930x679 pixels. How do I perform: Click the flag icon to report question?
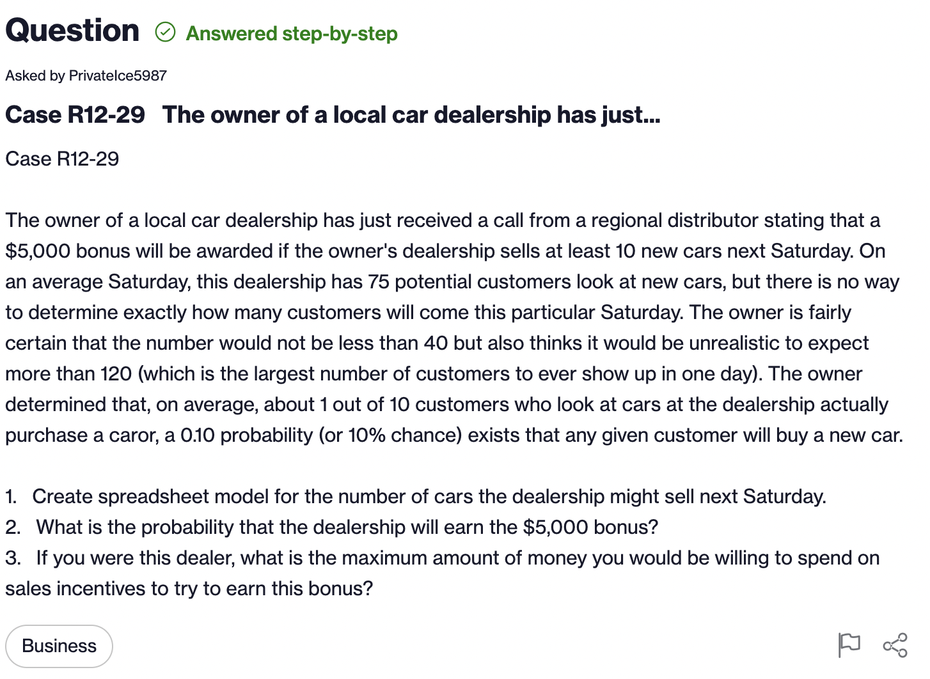[849, 644]
